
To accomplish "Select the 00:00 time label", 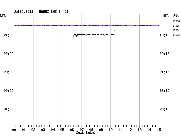I will [9, 91].
